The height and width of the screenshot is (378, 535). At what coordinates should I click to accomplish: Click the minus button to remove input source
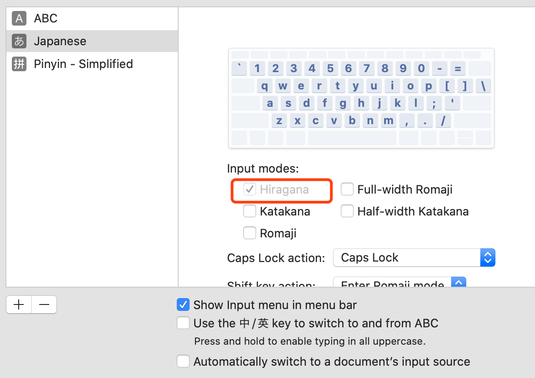(44, 305)
